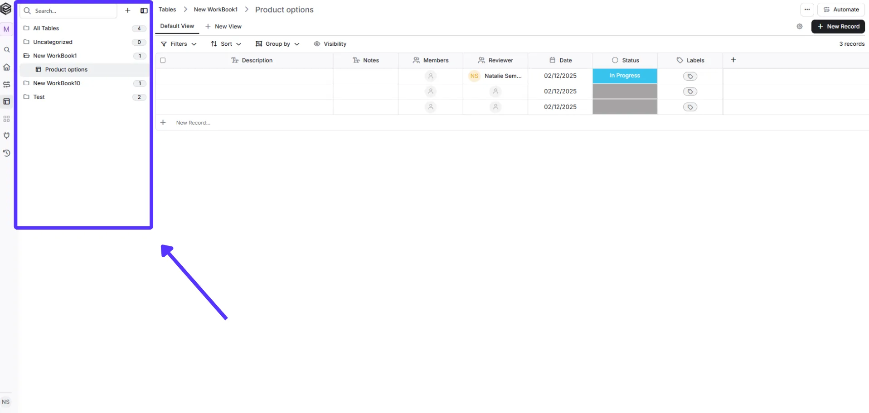Screen dimensions: 869x413
Task: Expand Test folder
Action: [84, 97]
